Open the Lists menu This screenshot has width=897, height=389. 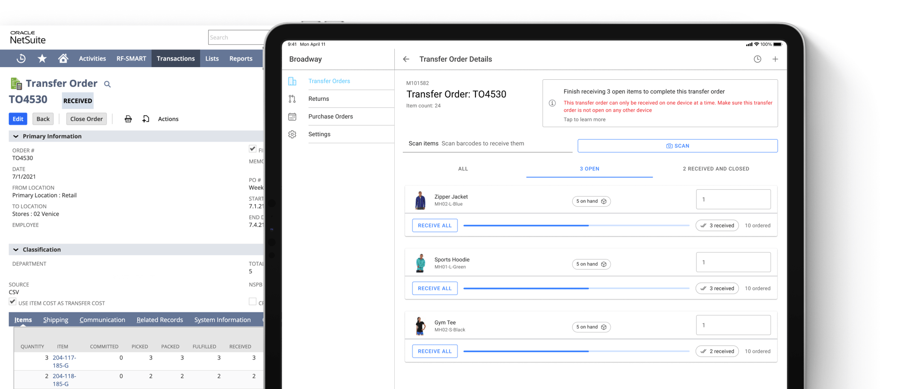click(212, 59)
